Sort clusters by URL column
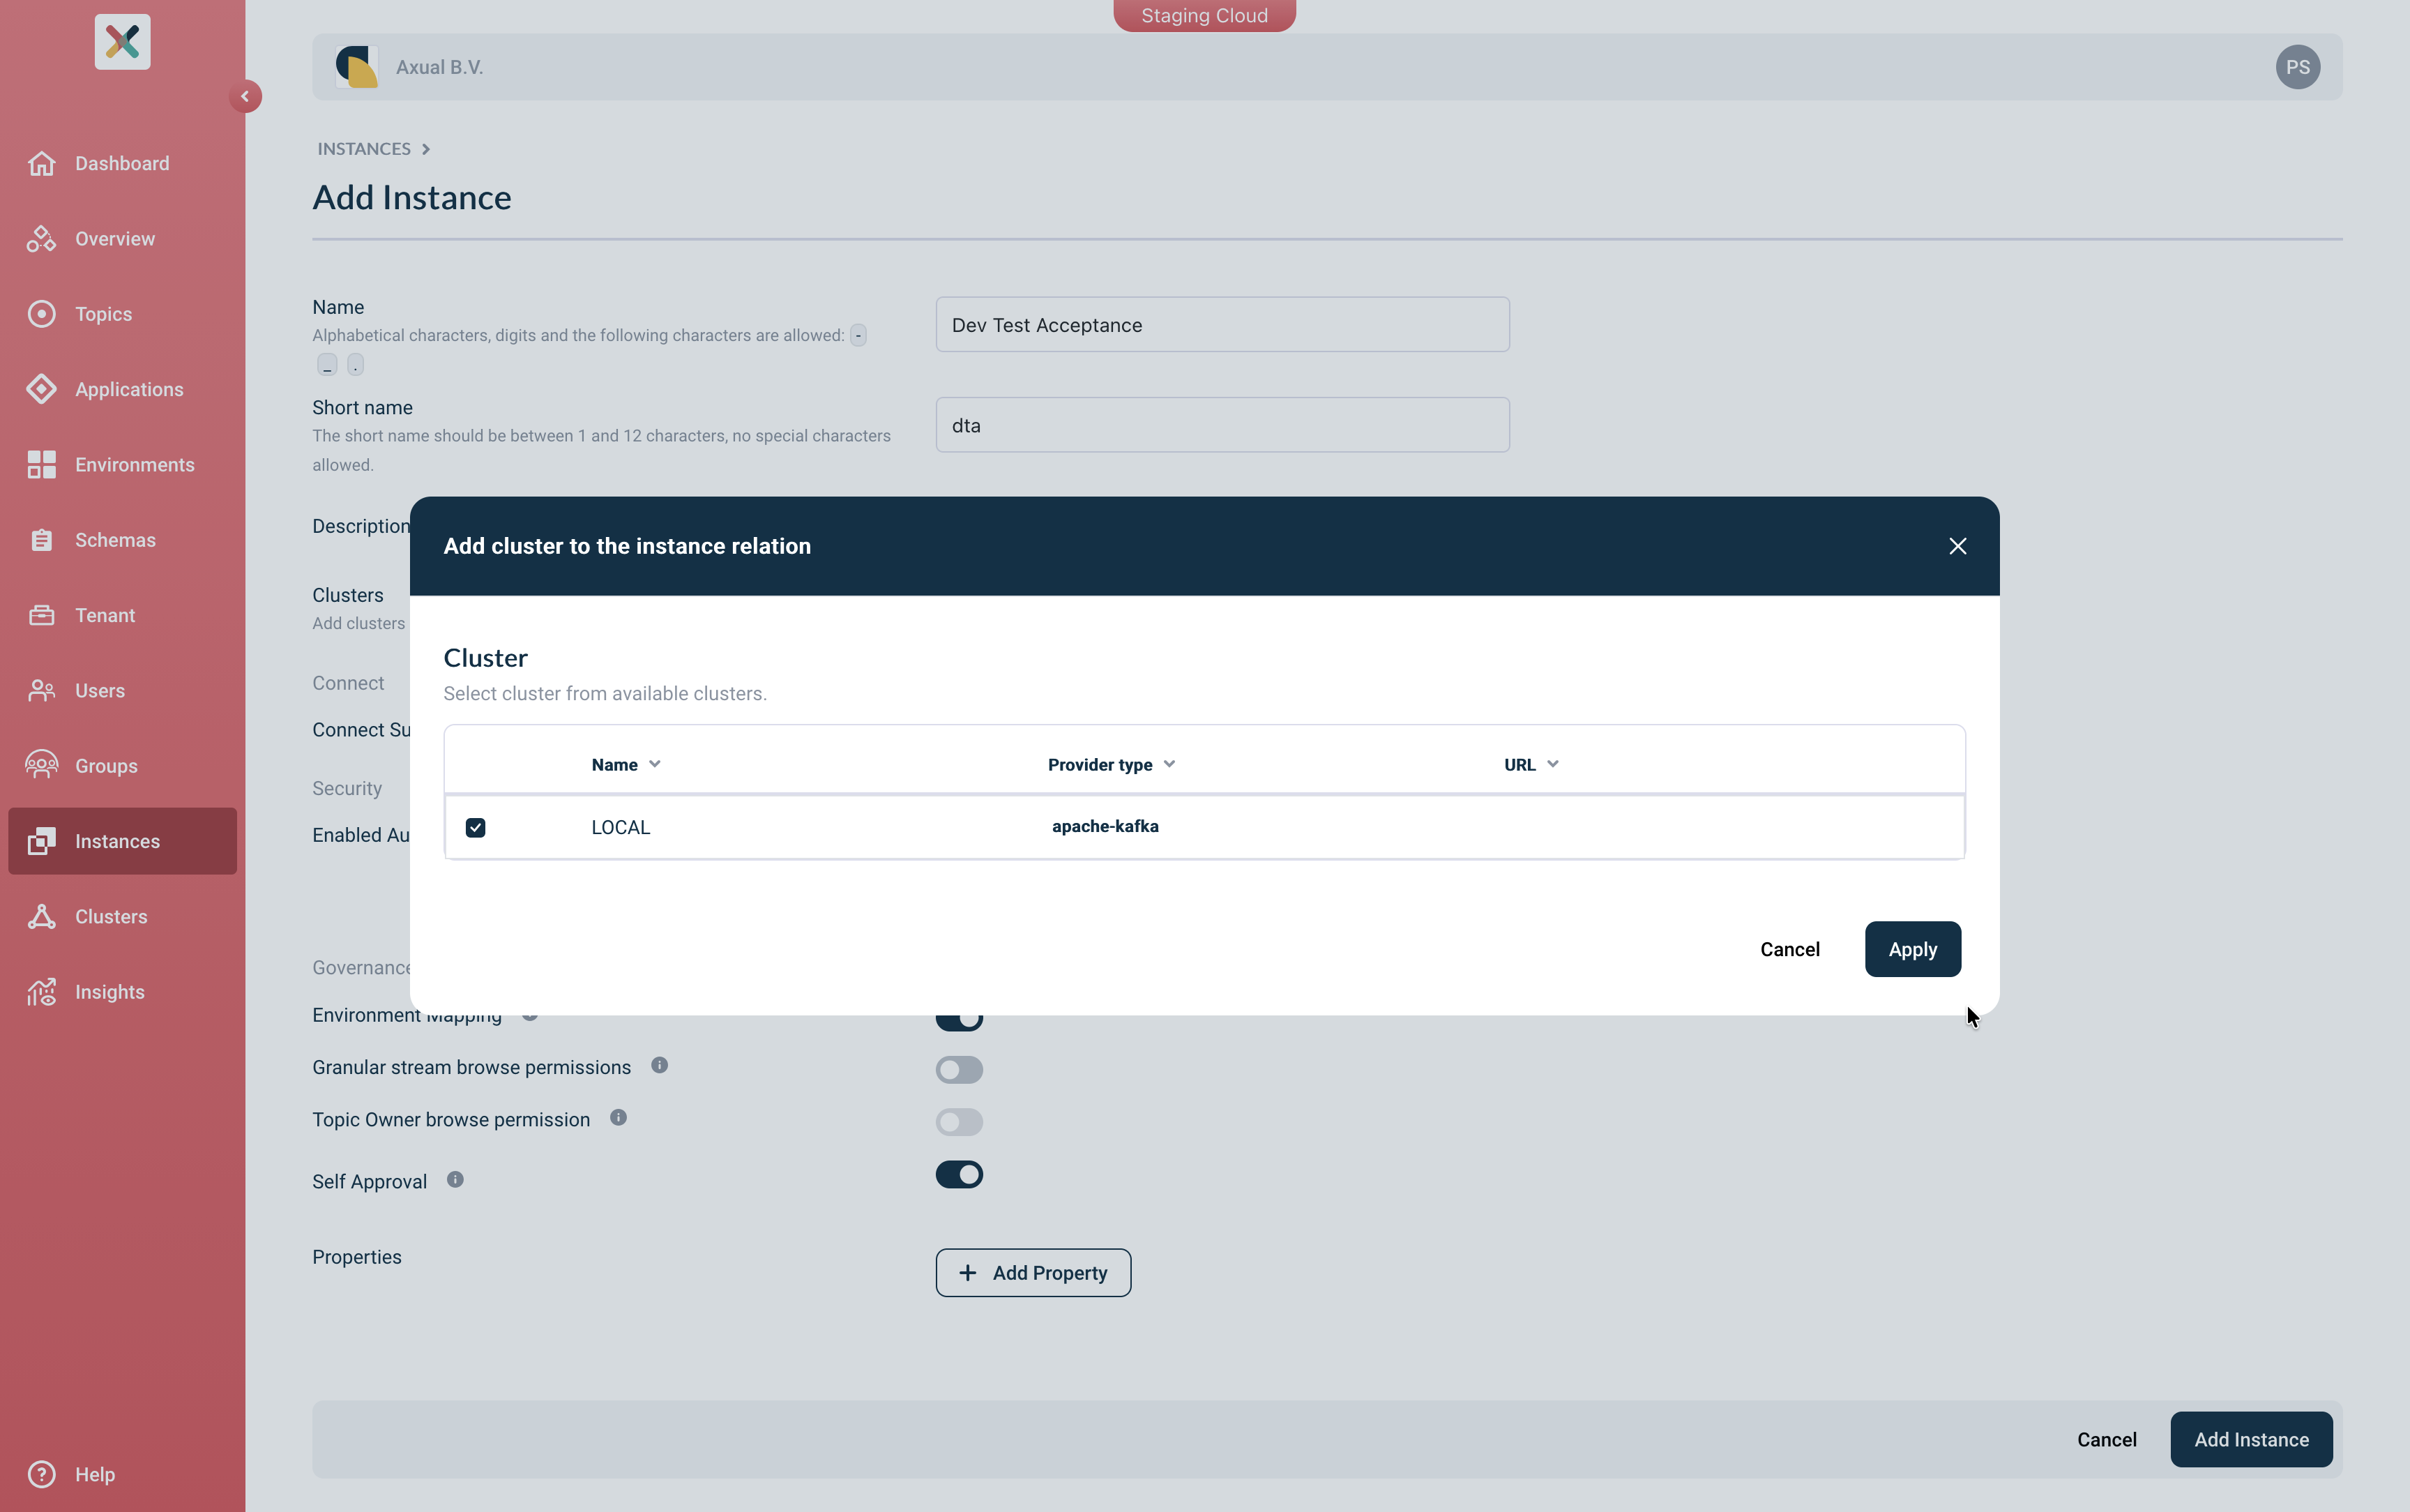 (1531, 763)
